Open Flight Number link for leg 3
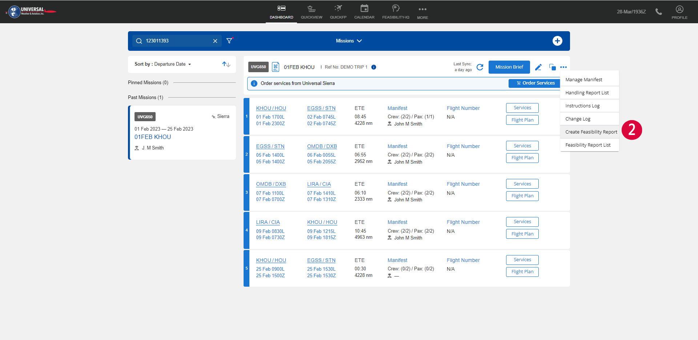 tap(463, 184)
